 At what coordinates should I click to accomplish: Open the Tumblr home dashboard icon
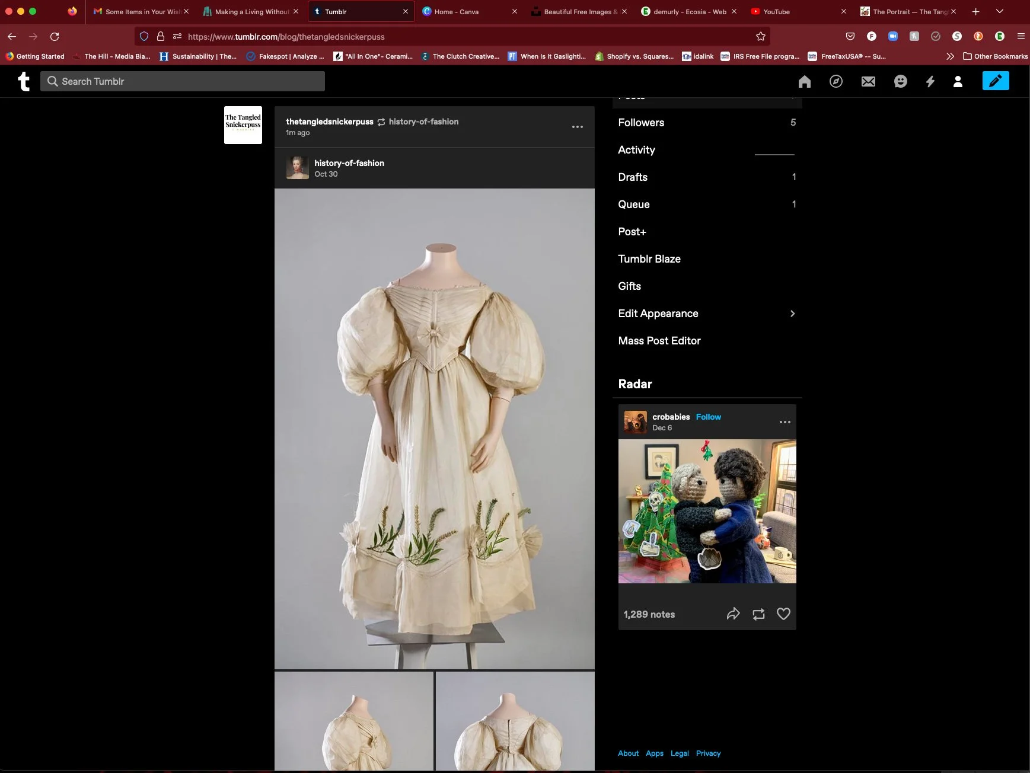click(804, 81)
